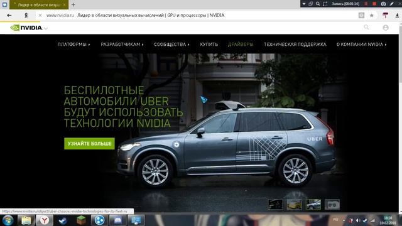Open the paint roller extension icon
This screenshot has width=402, height=226.
(385, 15)
